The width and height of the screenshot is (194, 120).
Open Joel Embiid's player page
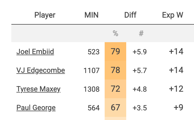[35, 52]
